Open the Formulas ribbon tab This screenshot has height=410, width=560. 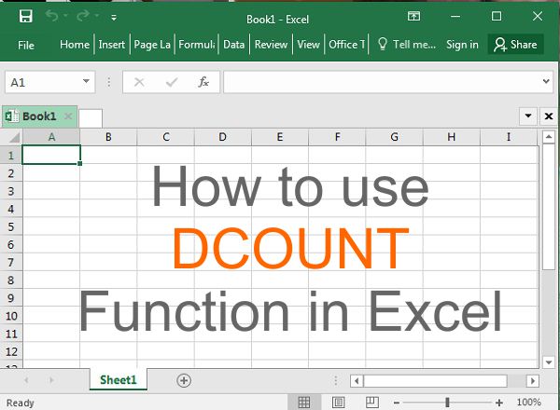pos(197,45)
